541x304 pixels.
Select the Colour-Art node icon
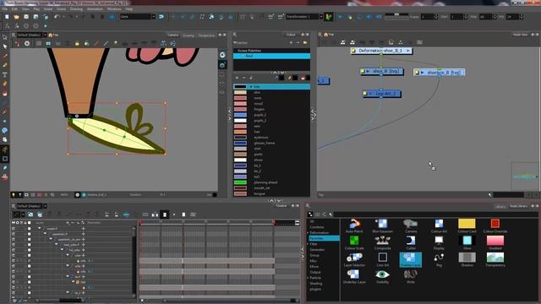coord(439,224)
